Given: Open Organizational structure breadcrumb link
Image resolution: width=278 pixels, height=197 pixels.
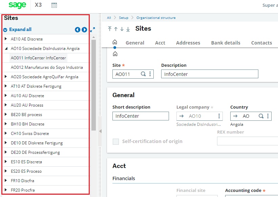Looking at the screenshot, I should click(156, 18).
